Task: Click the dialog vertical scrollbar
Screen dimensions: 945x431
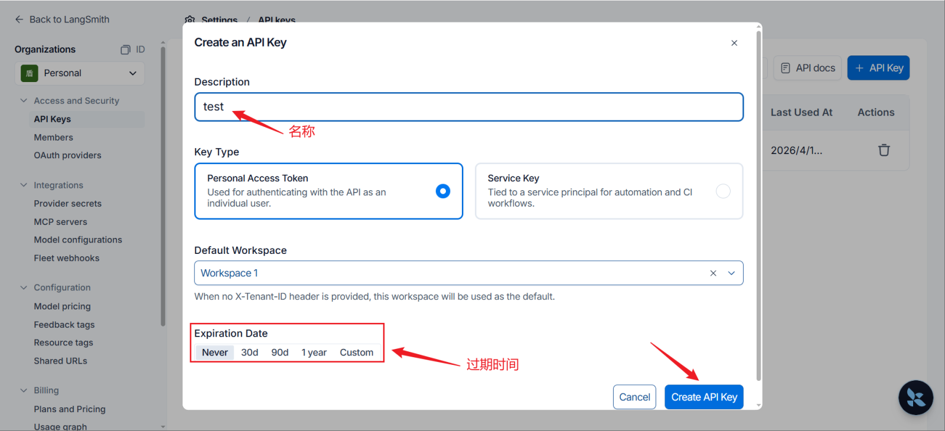Action: (x=759, y=205)
